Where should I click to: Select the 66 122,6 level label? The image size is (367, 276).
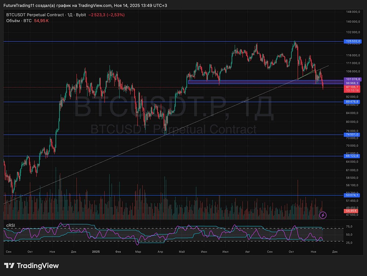pos(352,156)
